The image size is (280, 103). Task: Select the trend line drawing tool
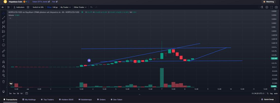click(x=3, y=18)
